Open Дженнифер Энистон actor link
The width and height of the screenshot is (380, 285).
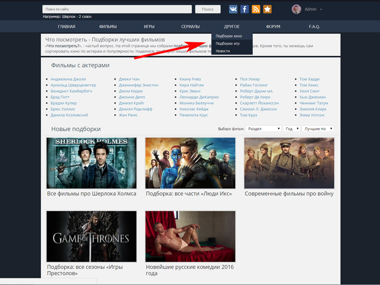pos(138,85)
